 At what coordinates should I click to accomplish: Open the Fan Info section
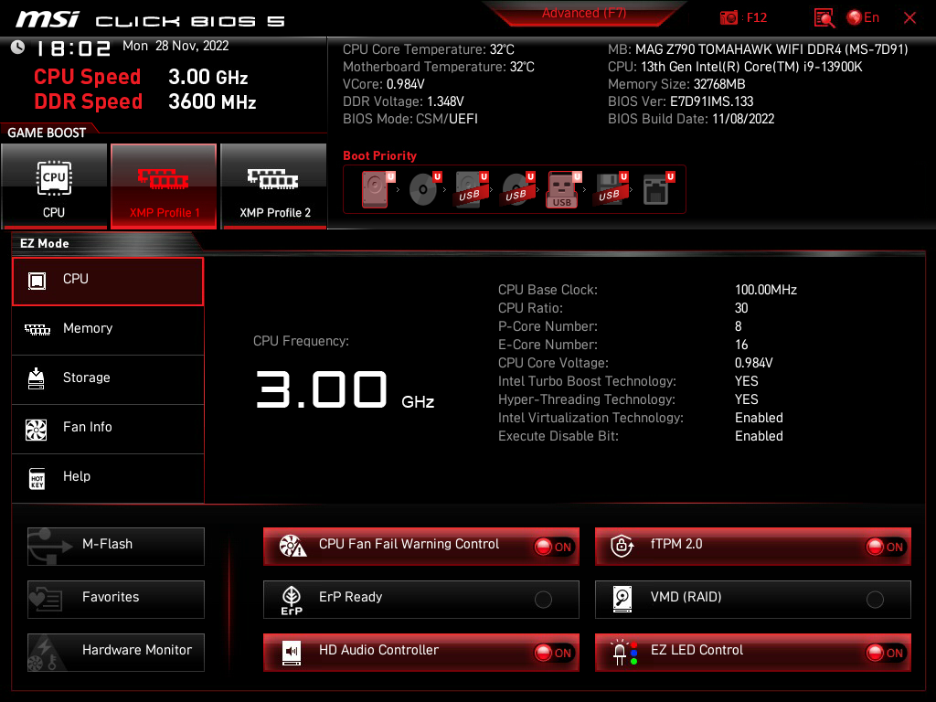click(x=108, y=430)
